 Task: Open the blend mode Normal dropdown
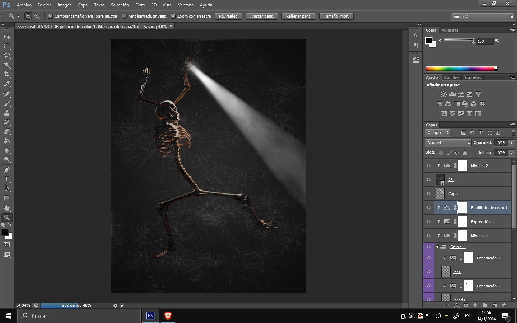coord(448,143)
